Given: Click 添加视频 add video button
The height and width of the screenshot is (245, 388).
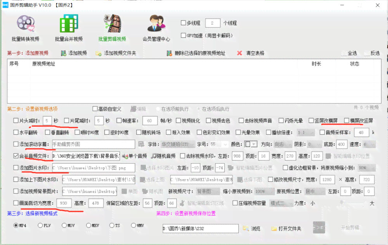Looking at the screenshot, I should [74, 53].
